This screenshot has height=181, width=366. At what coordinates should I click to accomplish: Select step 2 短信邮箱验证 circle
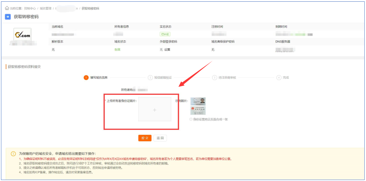tap(150, 77)
